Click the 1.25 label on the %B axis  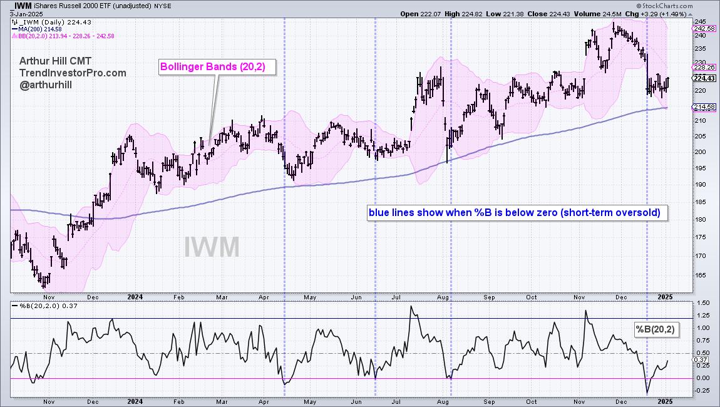coord(703,316)
